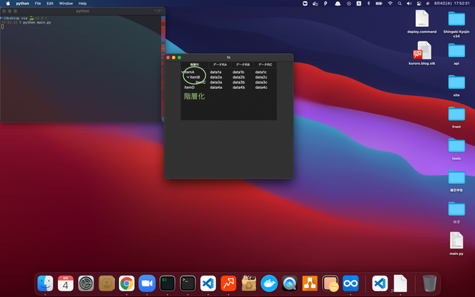Click the data1c cell
The image size is (475, 297).
coord(260,72)
